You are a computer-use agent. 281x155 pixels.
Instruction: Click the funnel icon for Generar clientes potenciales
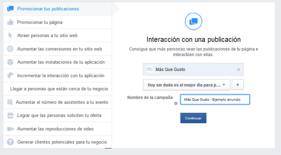[10, 142]
